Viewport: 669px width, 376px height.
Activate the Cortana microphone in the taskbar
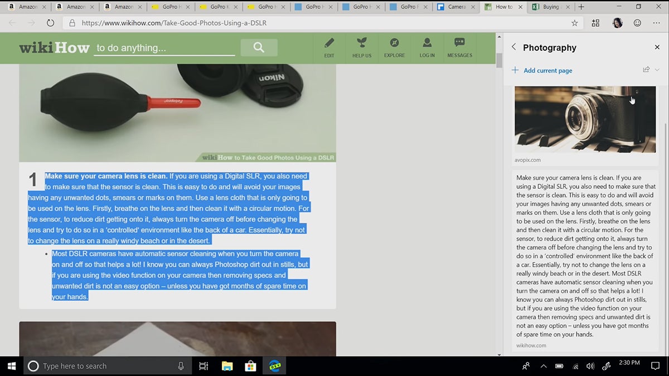(180, 366)
